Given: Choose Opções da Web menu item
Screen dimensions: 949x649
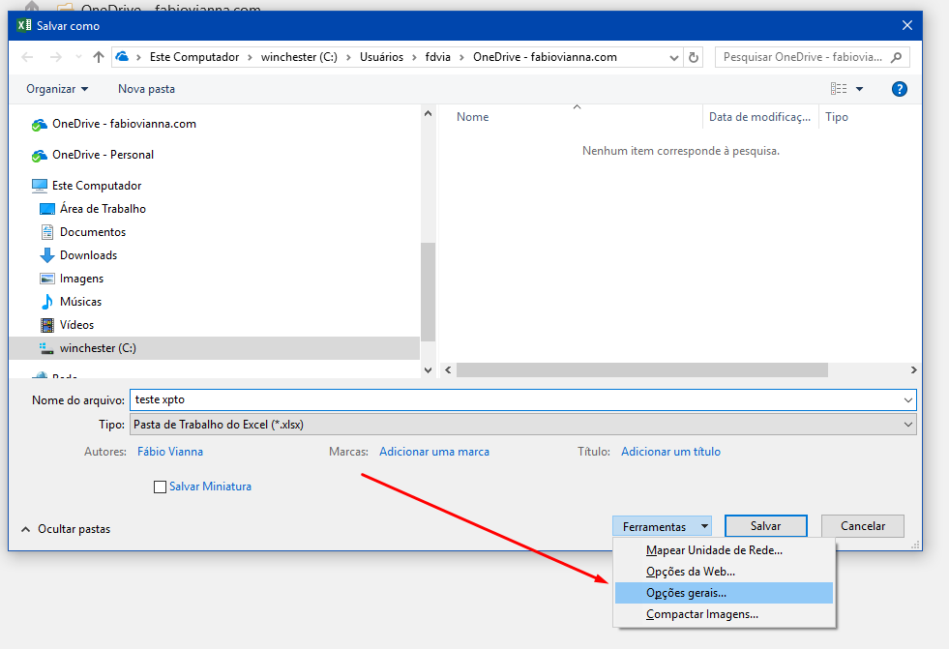Looking at the screenshot, I should pos(724,572).
